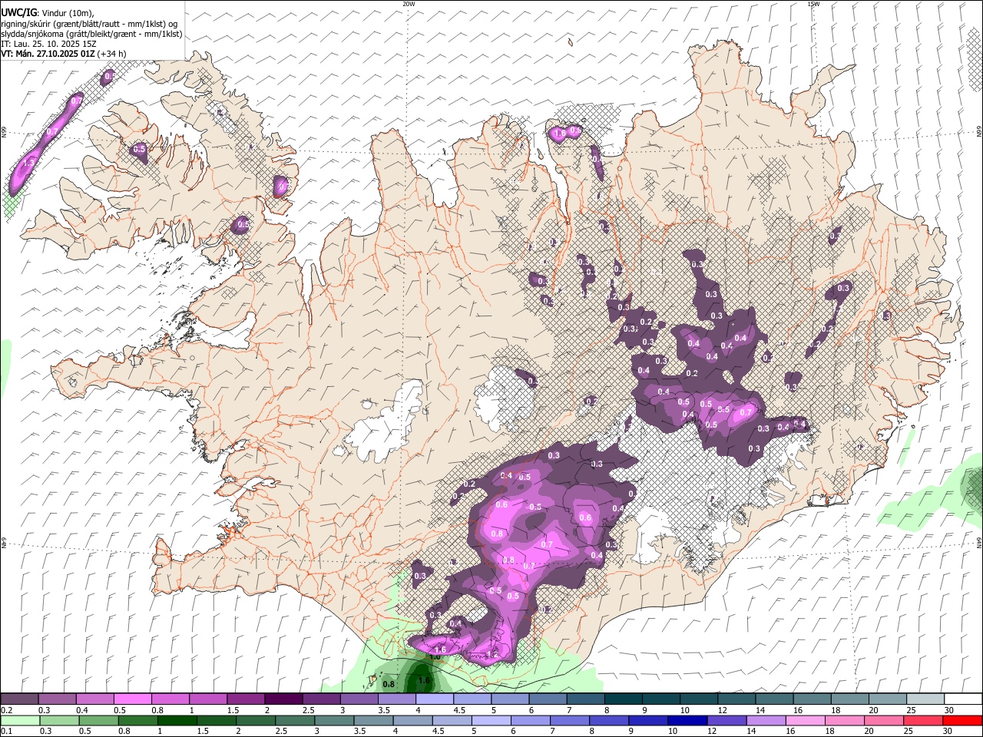Pick the coral red 25 swatch in lower legend
The height and width of the screenshot is (737, 983).
pos(923,720)
